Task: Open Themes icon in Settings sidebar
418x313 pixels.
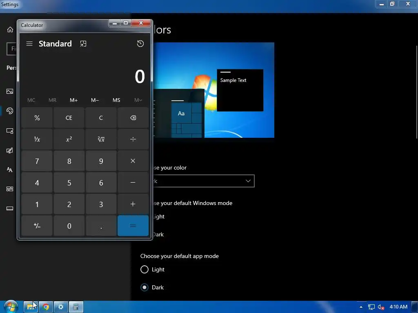Action: click(x=10, y=150)
